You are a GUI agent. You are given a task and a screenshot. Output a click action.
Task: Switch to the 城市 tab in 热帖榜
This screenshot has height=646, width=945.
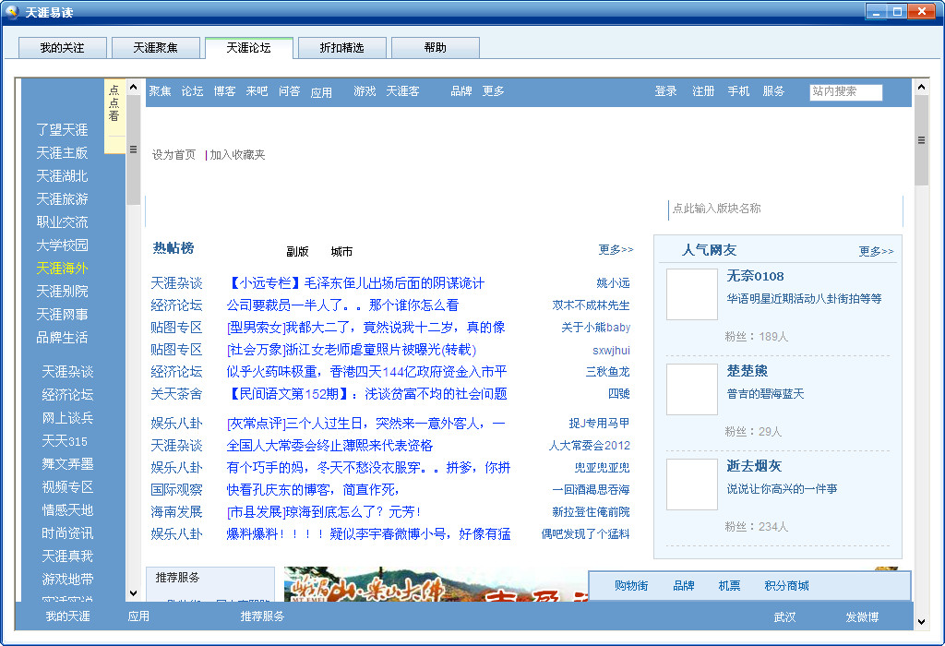tap(341, 252)
